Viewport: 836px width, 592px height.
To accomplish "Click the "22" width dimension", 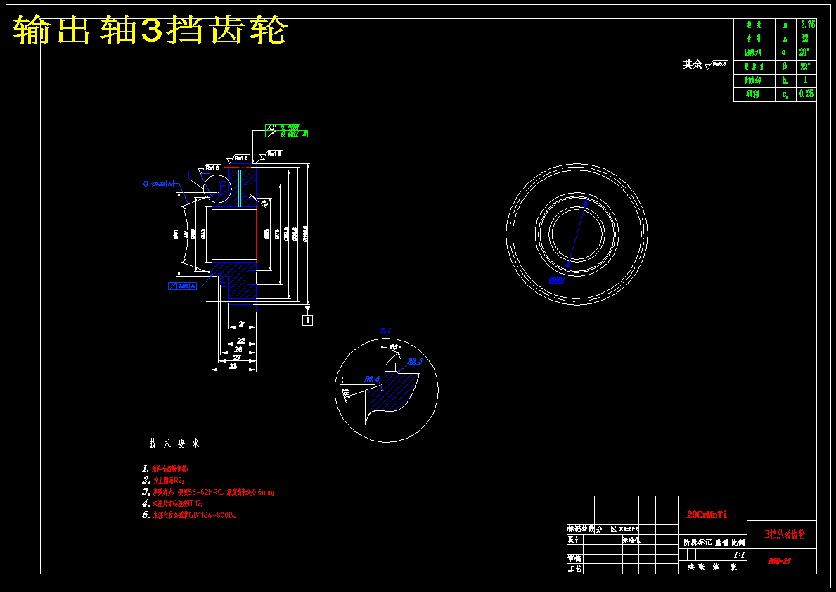I will (241, 341).
